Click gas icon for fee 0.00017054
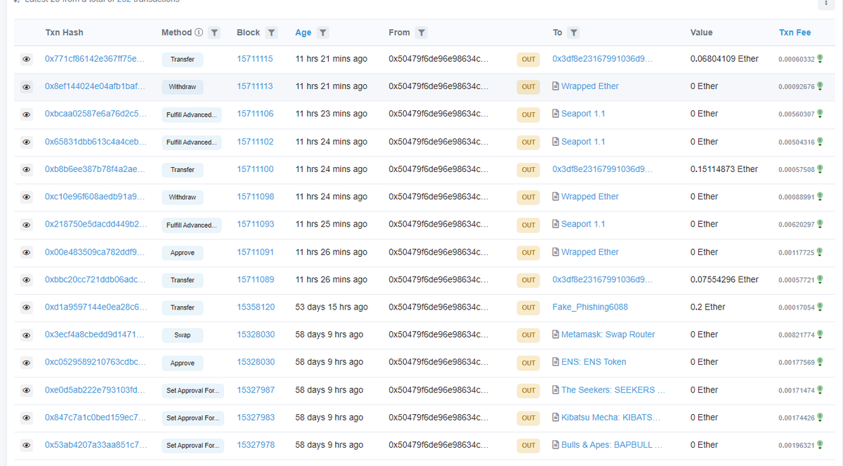Viewport: 843px width, 466px height. (x=820, y=307)
